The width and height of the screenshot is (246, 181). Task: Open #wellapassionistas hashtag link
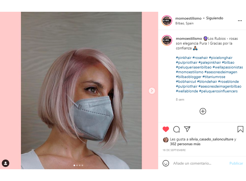pos(228,67)
